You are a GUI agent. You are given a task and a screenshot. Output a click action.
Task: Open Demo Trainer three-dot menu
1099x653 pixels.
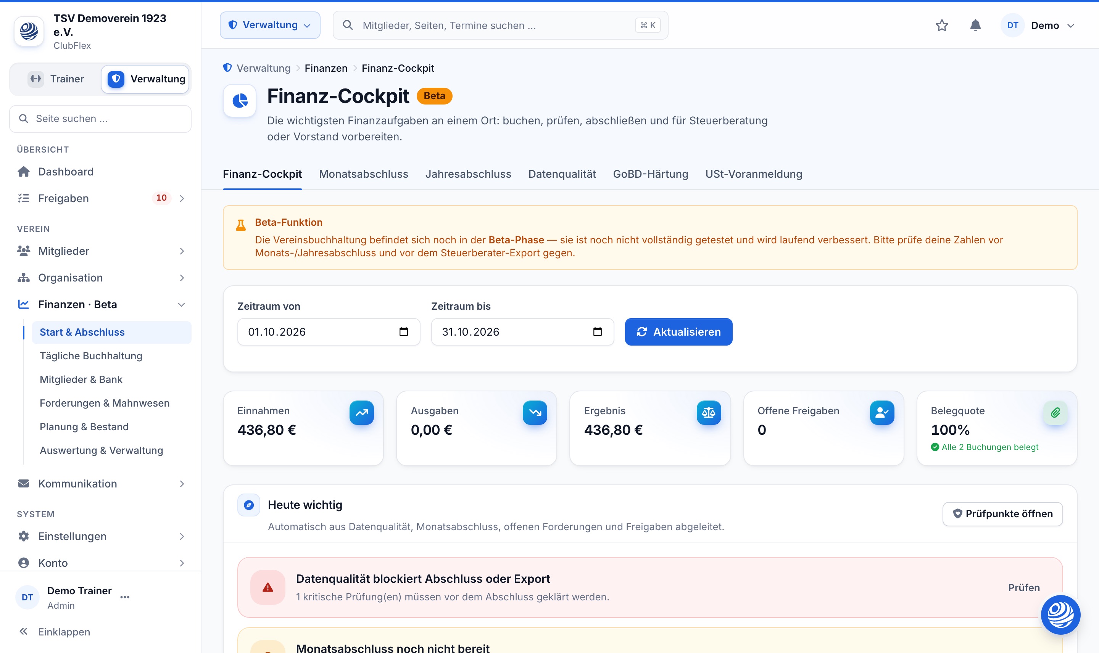click(x=125, y=597)
